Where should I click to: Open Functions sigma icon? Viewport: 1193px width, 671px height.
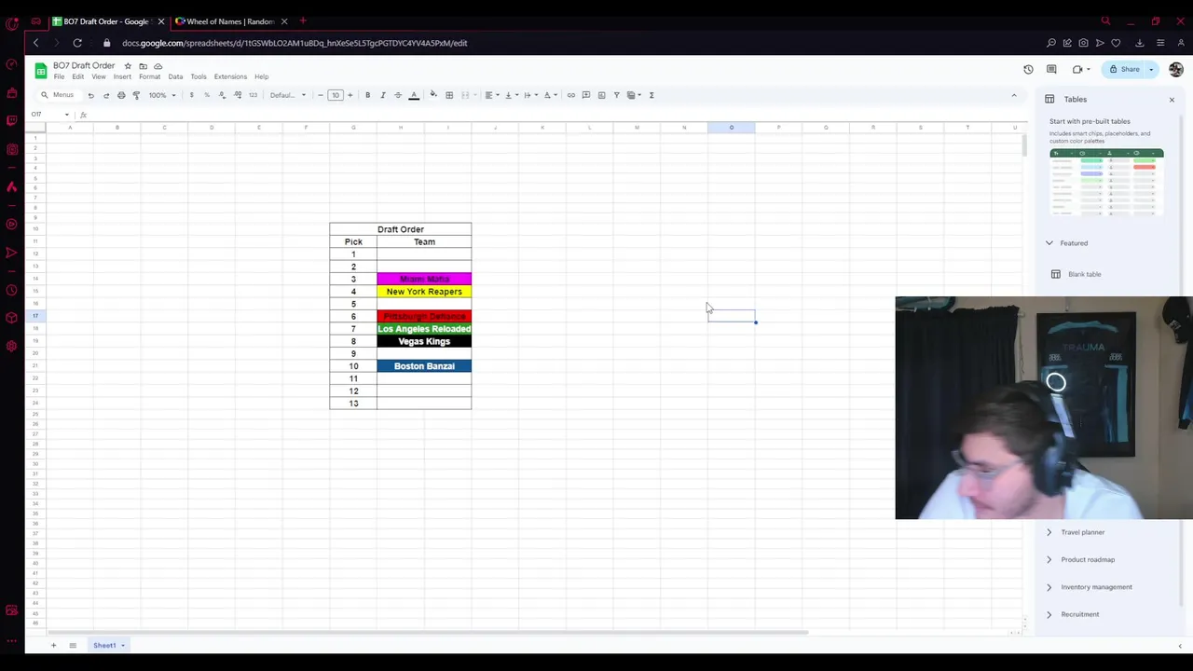[x=651, y=95]
